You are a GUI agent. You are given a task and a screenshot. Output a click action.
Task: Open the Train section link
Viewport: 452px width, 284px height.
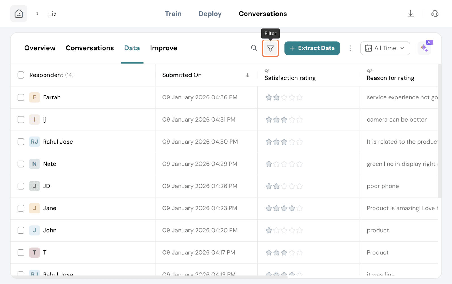tap(173, 14)
